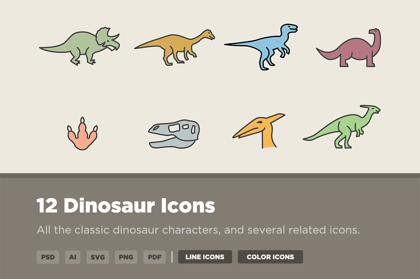The width and height of the screenshot is (420, 279).
Task: Select the dinosaur footprint icon
Action: pyautogui.click(x=83, y=134)
